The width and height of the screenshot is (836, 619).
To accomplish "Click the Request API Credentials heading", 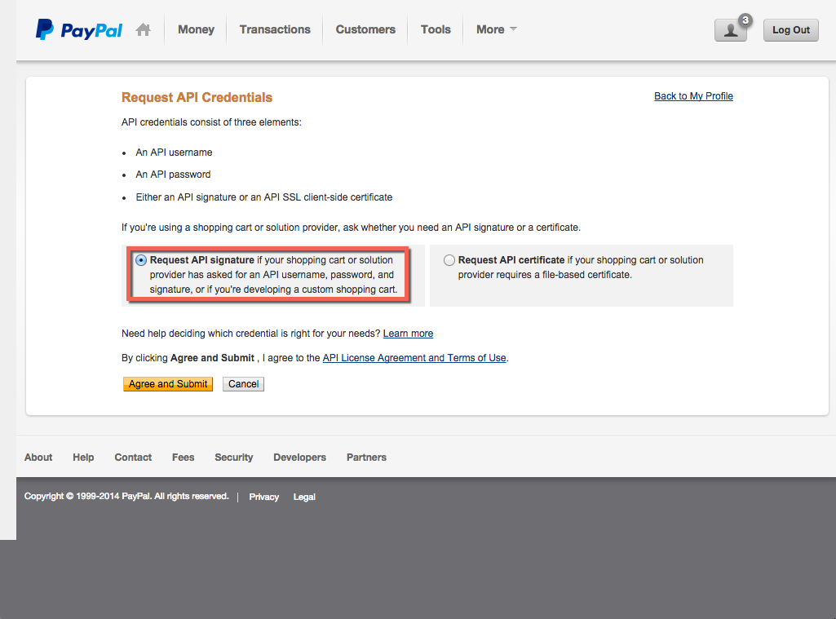I will (x=197, y=98).
